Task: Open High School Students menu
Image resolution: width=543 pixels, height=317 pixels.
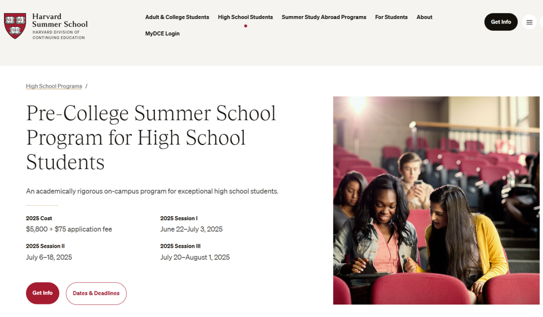Action: point(245,17)
